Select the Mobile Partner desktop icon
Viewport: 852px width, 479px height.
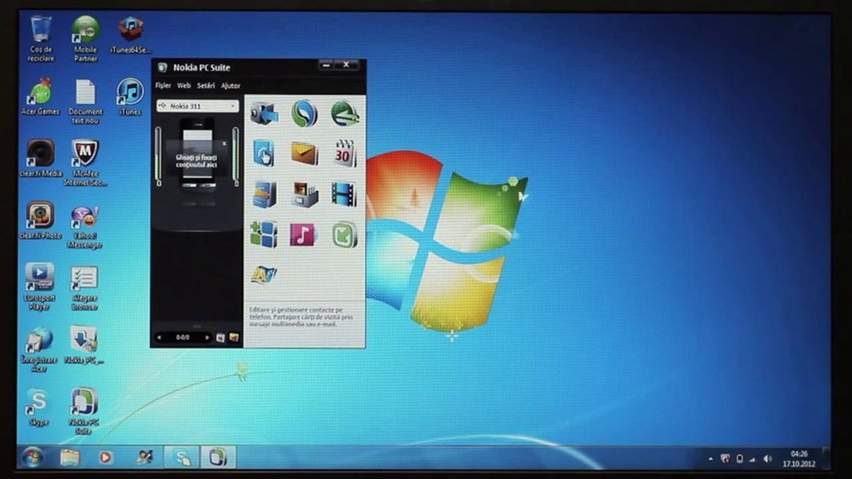(x=85, y=39)
